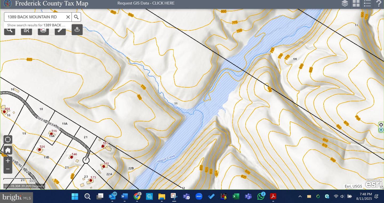Screen dimensions: 384x203
Task: Open the Layer List panel
Action: (x=345, y=3)
